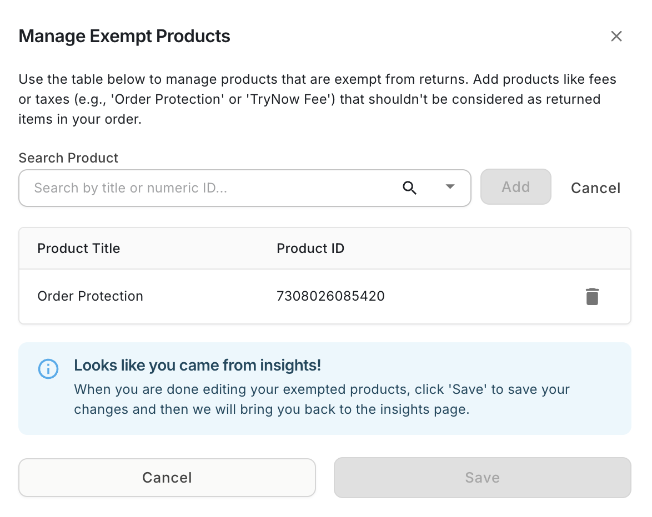Screen dimensions: 652x517
Task: Click the Product Title column header
Action: pos(78,249)
